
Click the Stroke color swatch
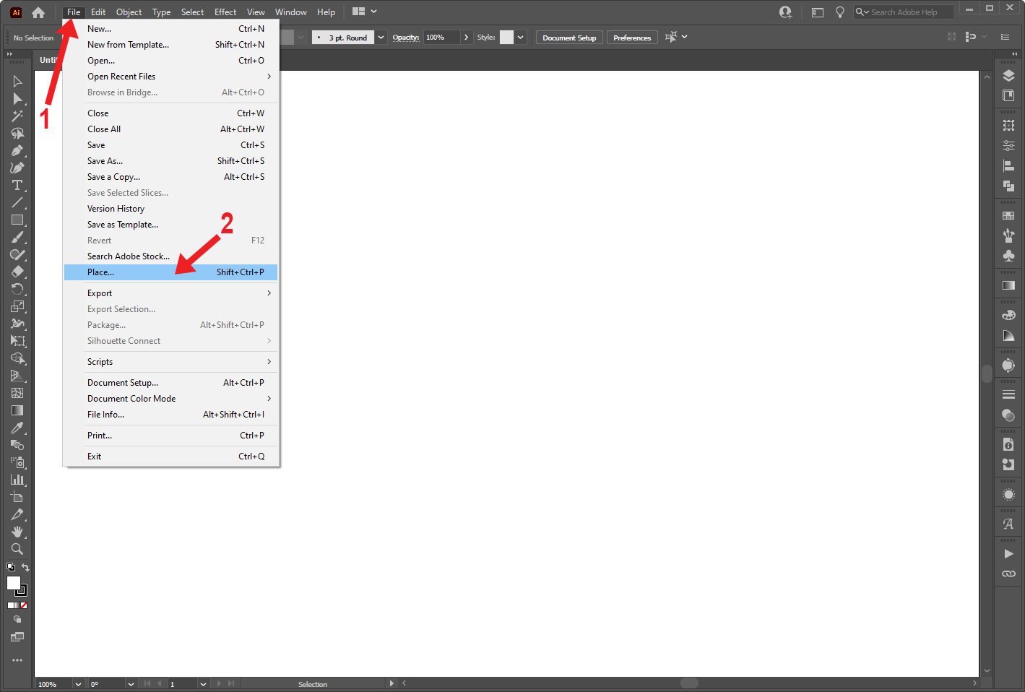22,591
